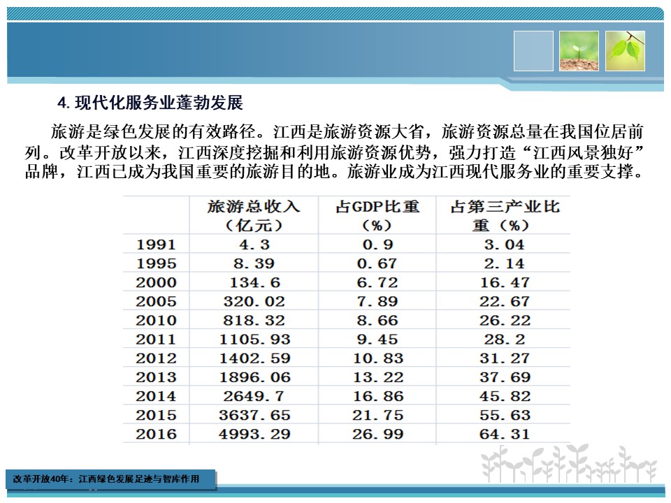The height and width of the screenshot is (503, 671).
Task: Click the footer label '改革开放40年：江西绿色发展足迹与智库作用'
Action: [106, 479]
